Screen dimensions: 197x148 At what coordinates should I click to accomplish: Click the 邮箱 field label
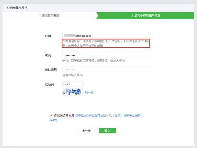[48, 36]
